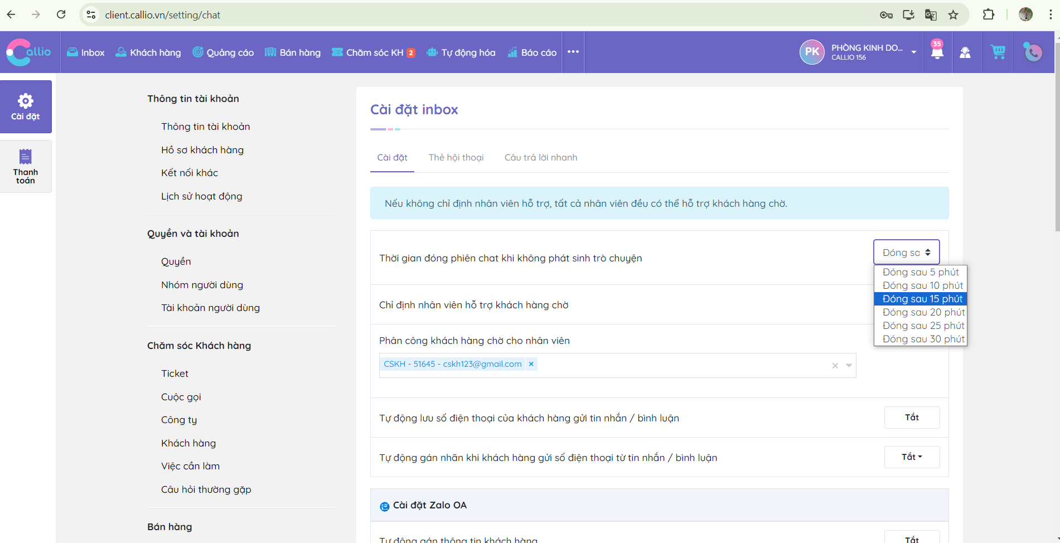Click the Zalo OA icon
The height and width of the screenshot is (543, 1060).
point(385,506)
